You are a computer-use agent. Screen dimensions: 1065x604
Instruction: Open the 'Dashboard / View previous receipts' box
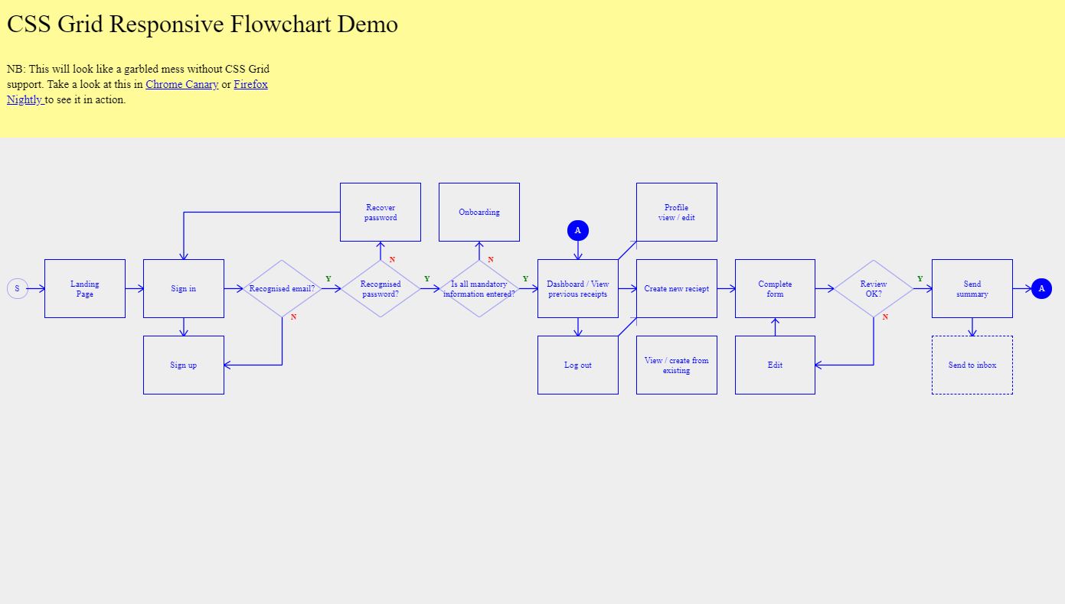point(577,288)
